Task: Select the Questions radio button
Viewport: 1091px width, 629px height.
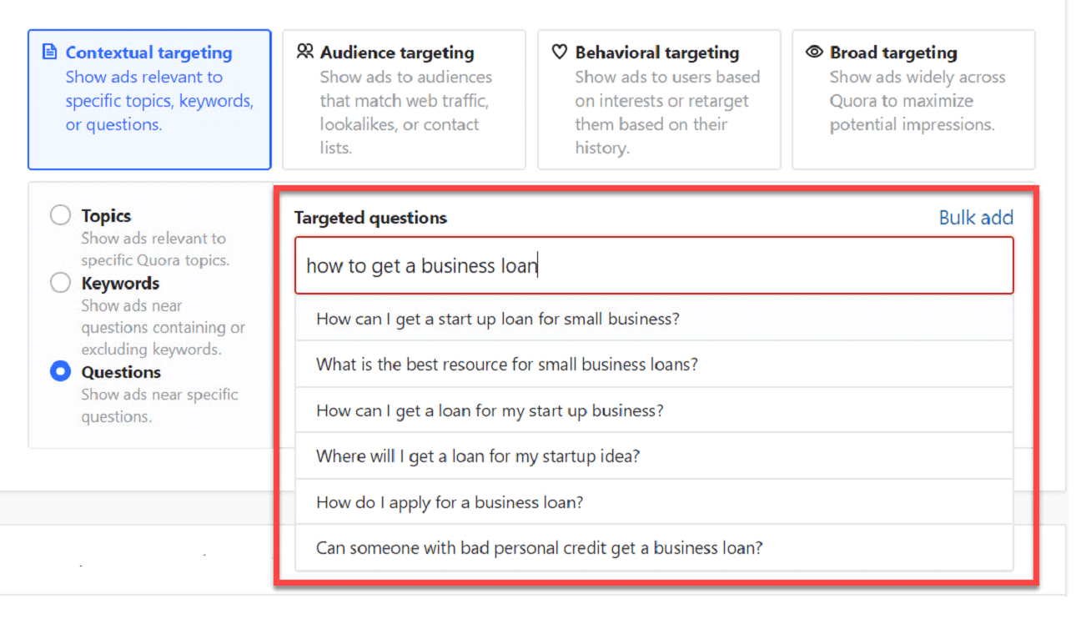Action: tap(60, 371)
